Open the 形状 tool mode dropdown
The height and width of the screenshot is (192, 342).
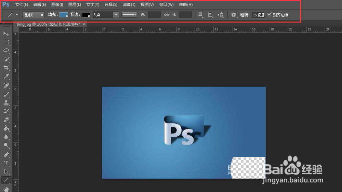pyautogui.click(x=34, y=15)
